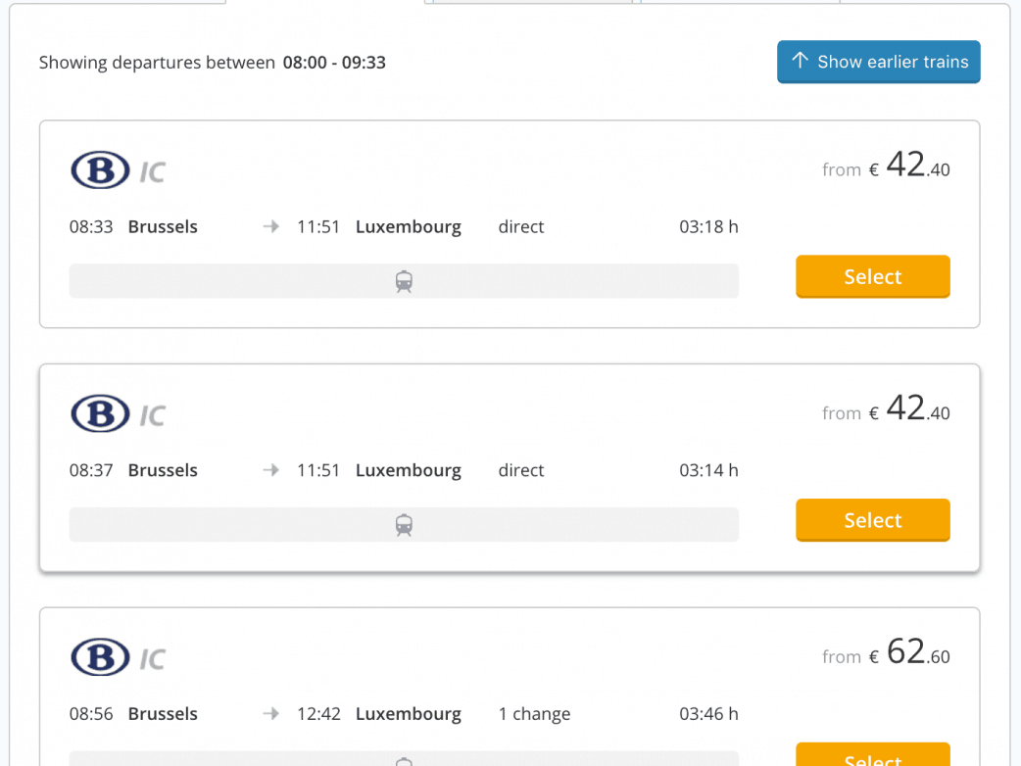The width and height of the screenshot is (1021, 766).
Task: Click the arrow icon on the 08:56 journey
Action: [x=271, y=714]
